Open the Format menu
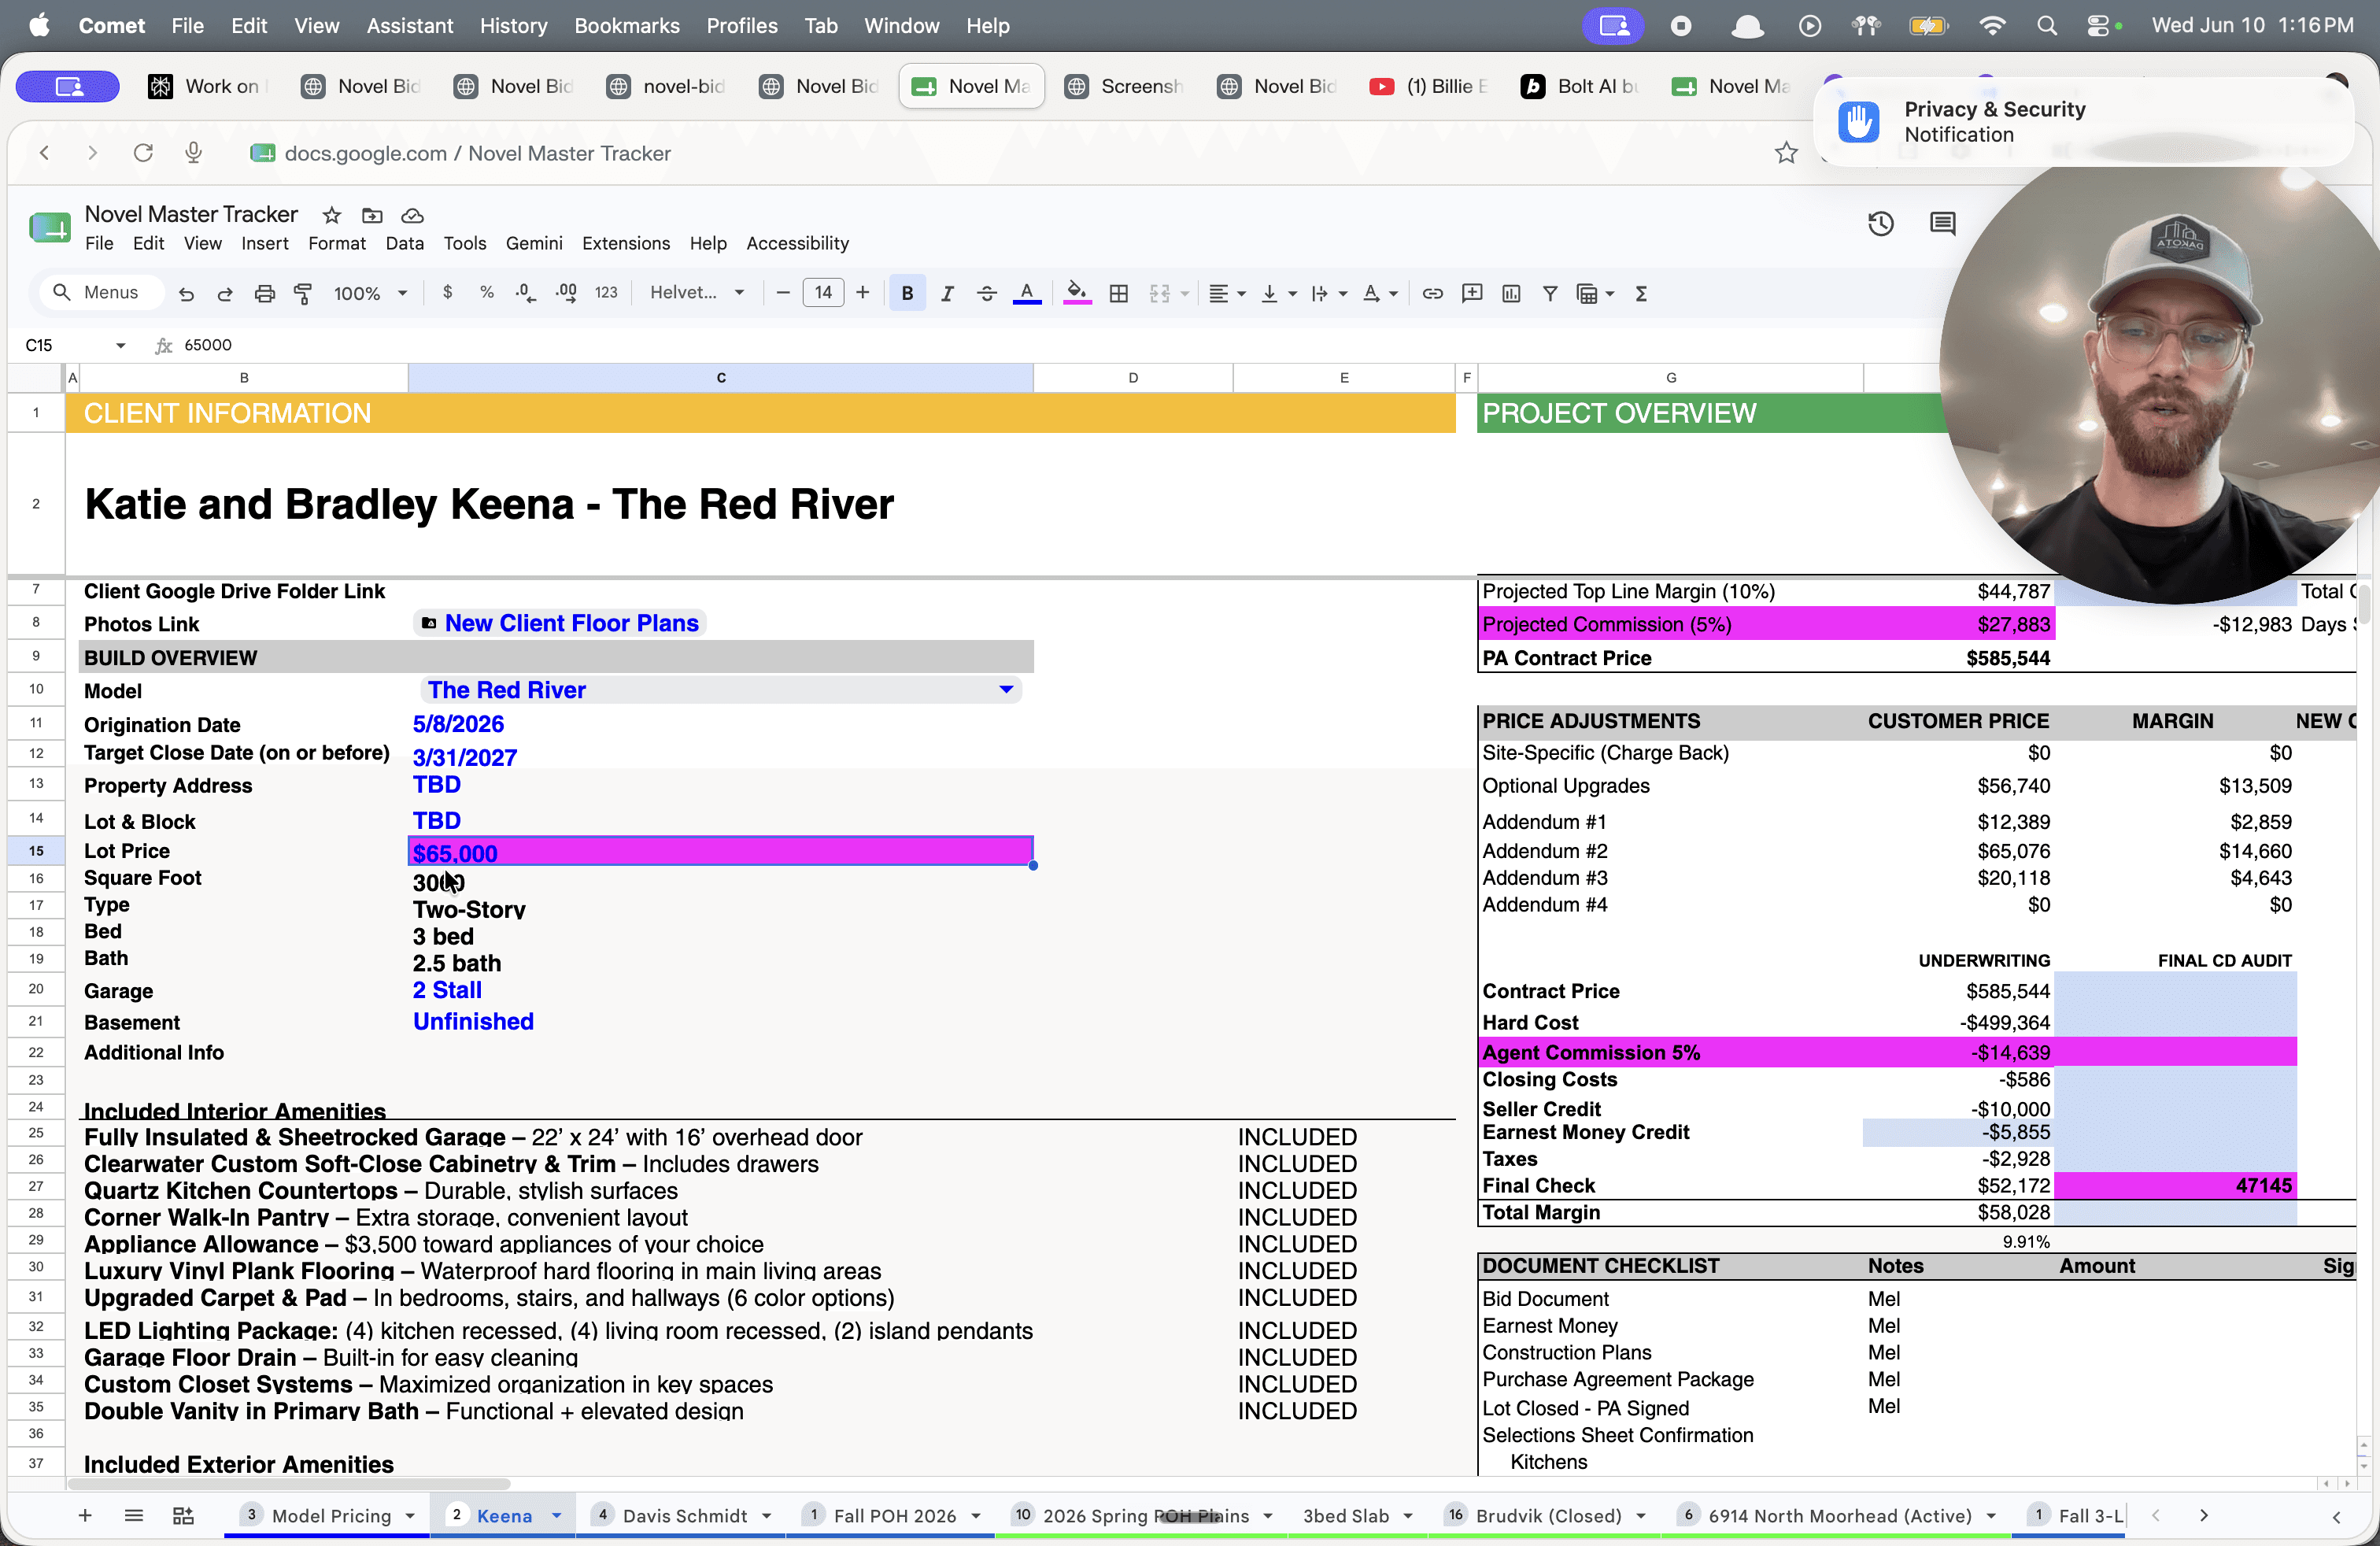Screen dimensions: 2380x1546 pos(337,243)
